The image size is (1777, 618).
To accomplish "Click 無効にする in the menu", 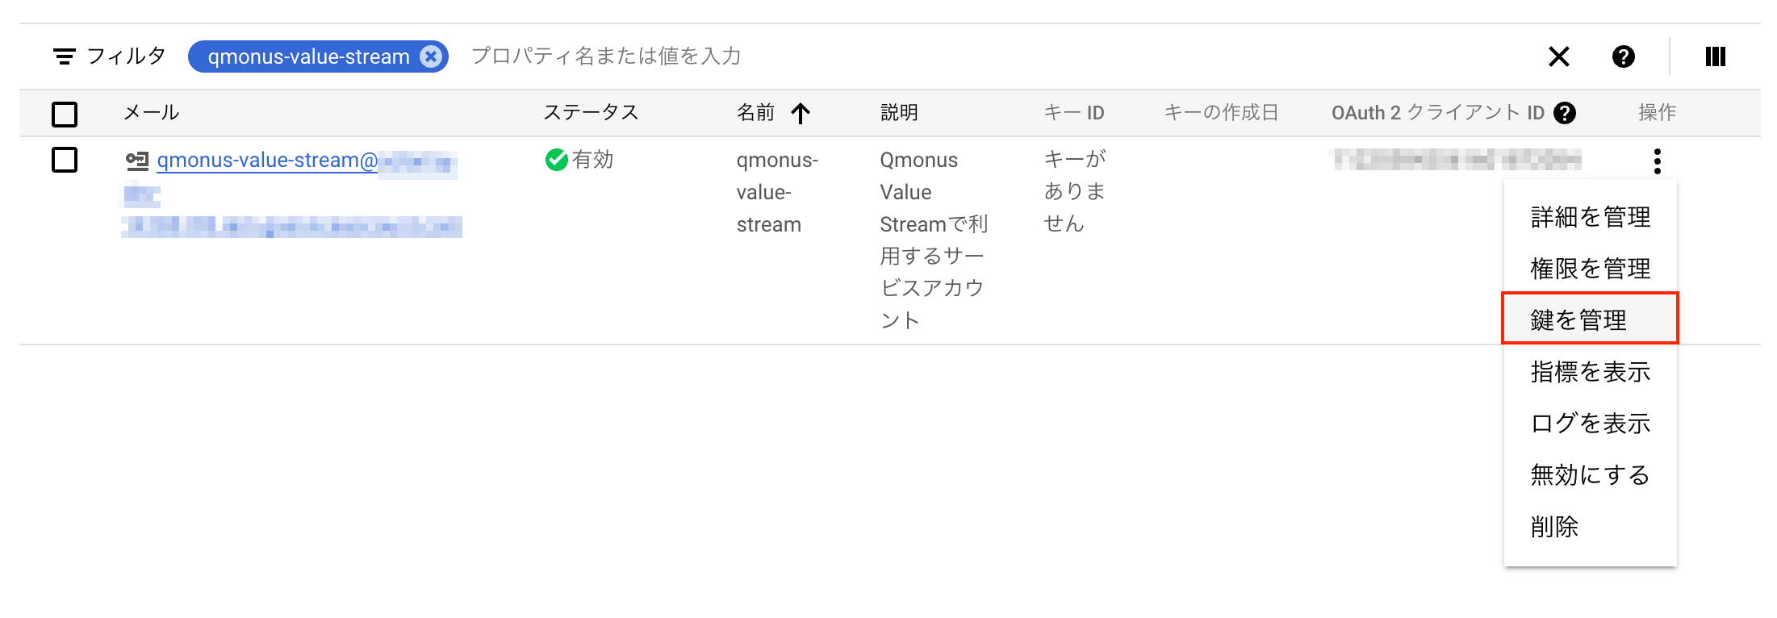I will [x=1590, y=475].
